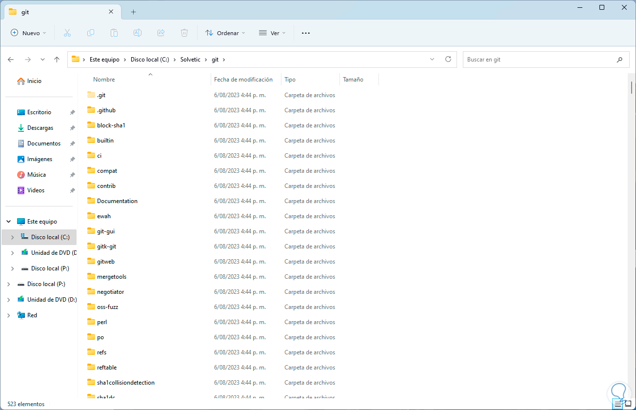This screenshot has height=410, width=636.
Task: Click the Rename icon in toolbar
Action: coord(138,33)
